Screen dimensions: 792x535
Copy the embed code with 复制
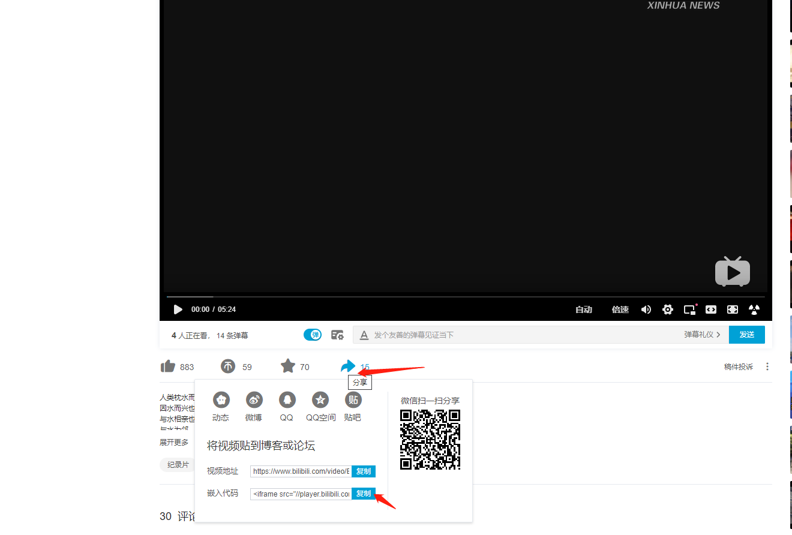pos(364,494)
